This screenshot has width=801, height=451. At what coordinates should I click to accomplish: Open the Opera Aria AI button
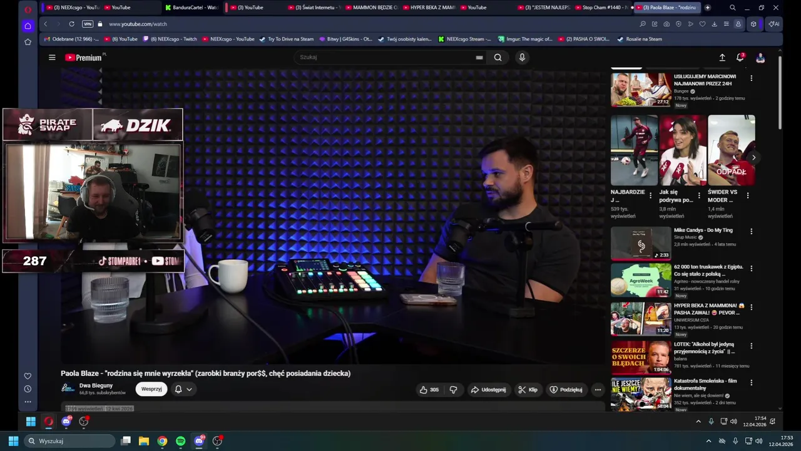coord(774,24)
